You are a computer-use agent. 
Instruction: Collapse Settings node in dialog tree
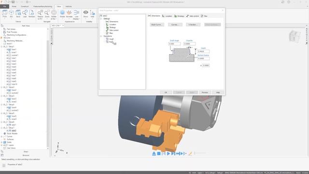[x=101, y=19]
